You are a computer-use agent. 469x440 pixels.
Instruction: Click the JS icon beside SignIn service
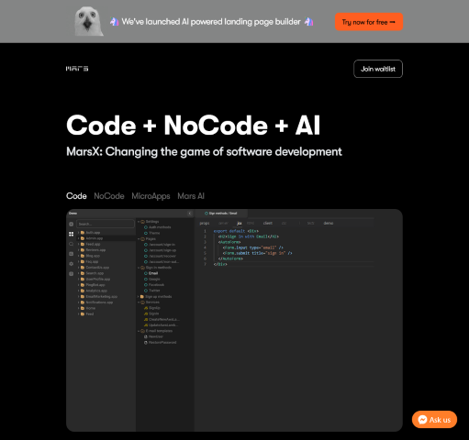point(146,313)
